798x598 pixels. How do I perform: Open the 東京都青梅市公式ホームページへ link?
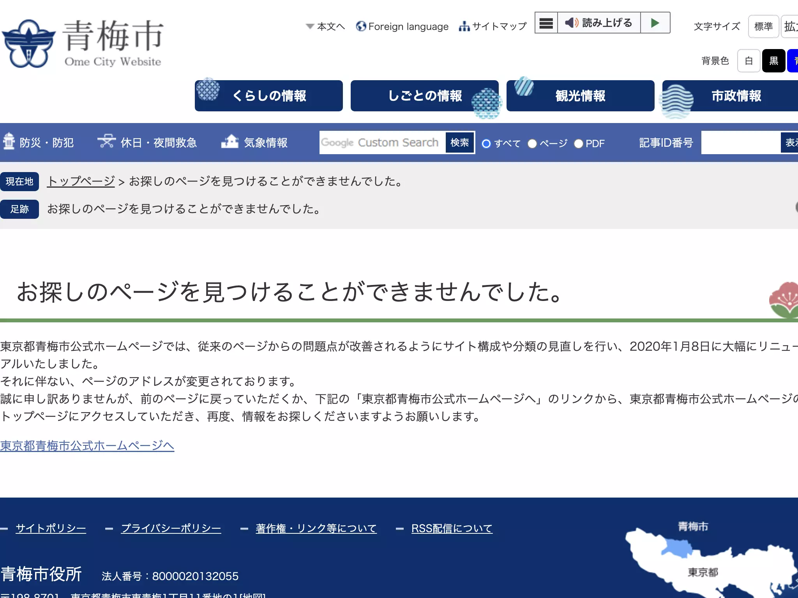[87, 446]
